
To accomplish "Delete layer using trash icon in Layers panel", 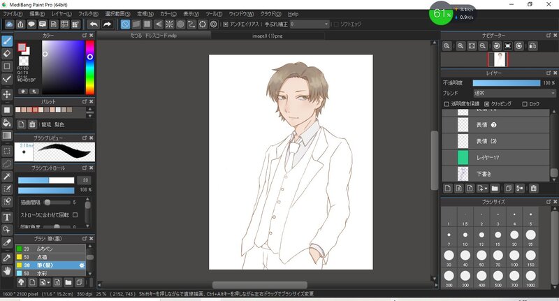I will pos(533,188).
